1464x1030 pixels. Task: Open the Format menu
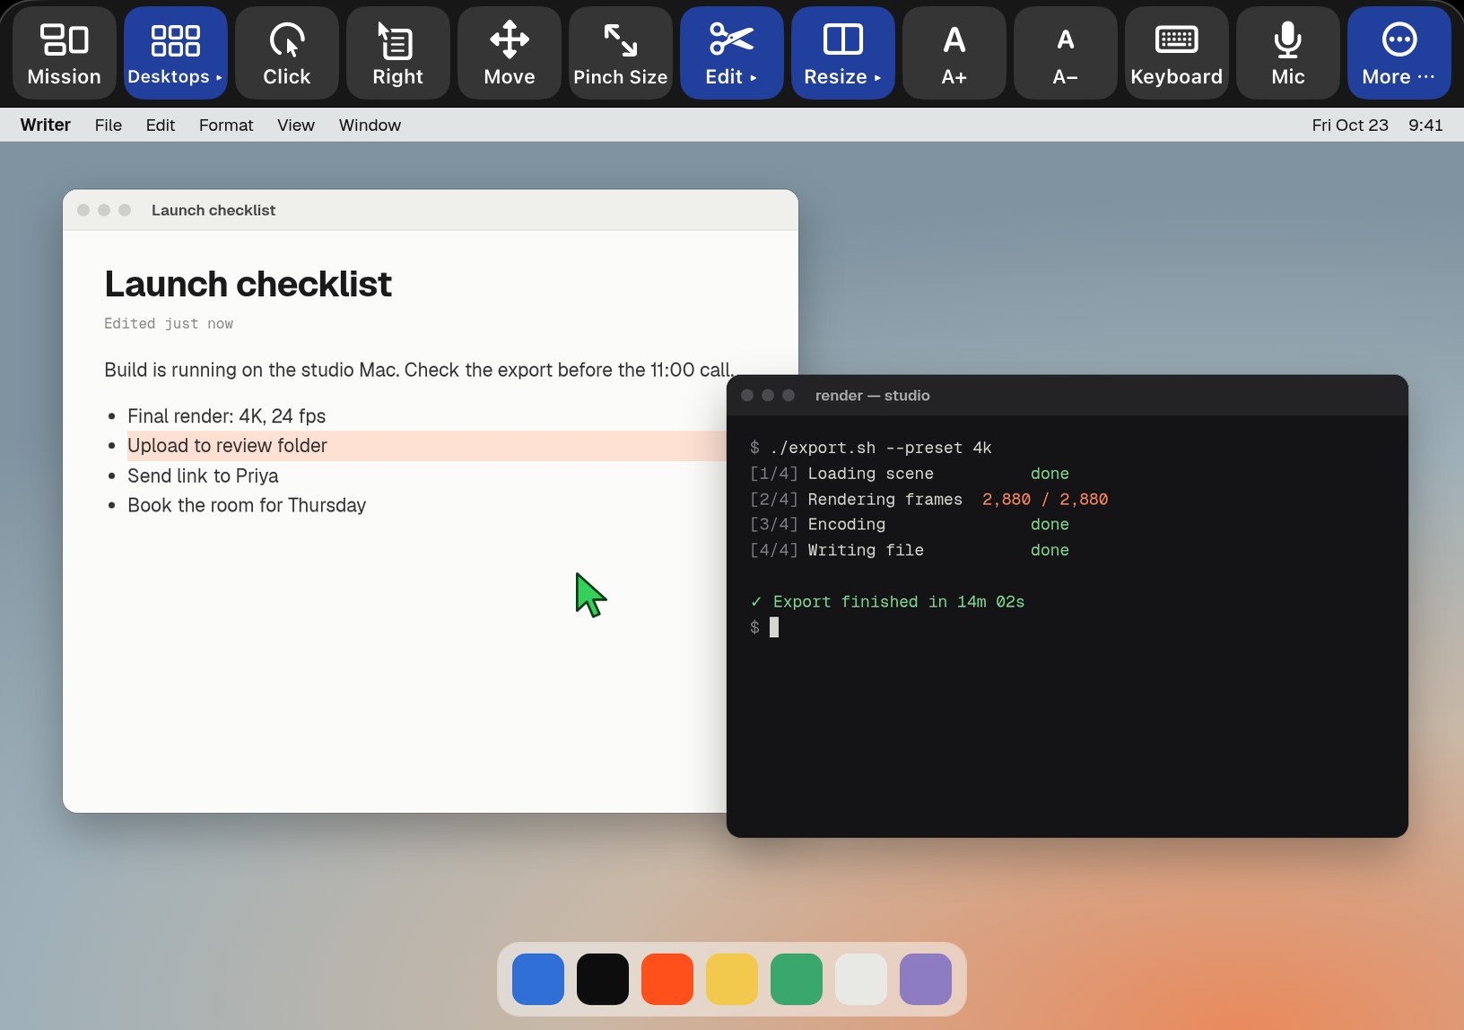pyautogui.click(x=226, y=125)
